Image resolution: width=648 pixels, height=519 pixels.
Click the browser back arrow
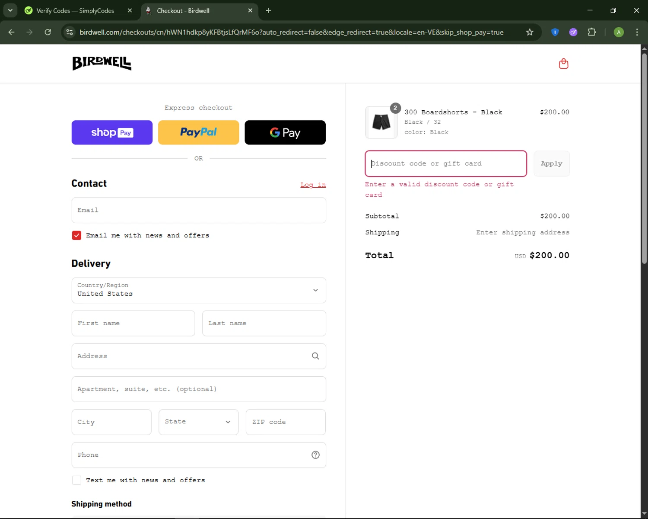tap(11, 32)
